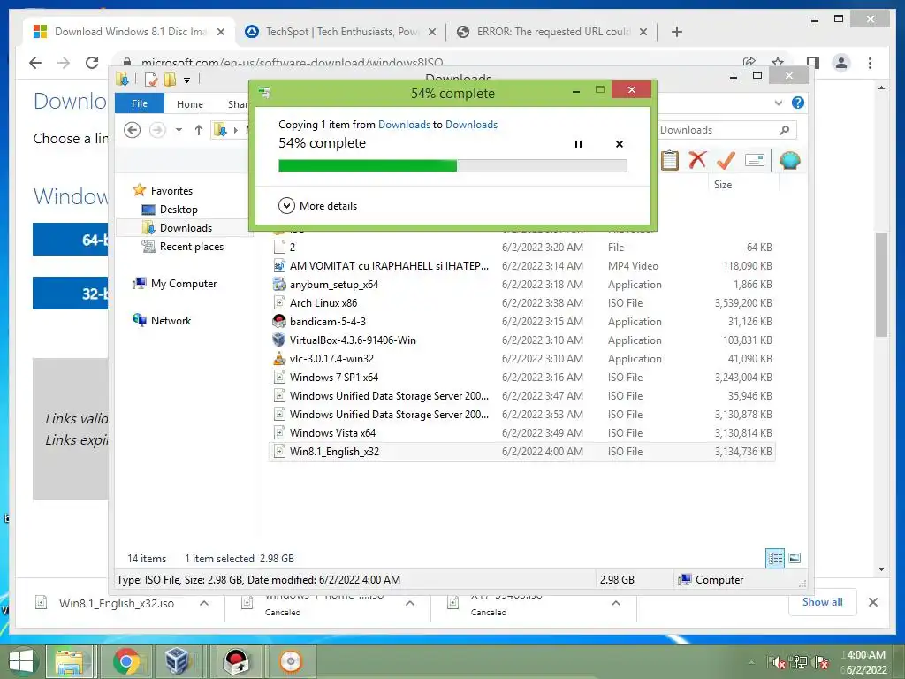Click properties icon in Explorer quick access toolbar
The image size is (905, 679).
151,80
